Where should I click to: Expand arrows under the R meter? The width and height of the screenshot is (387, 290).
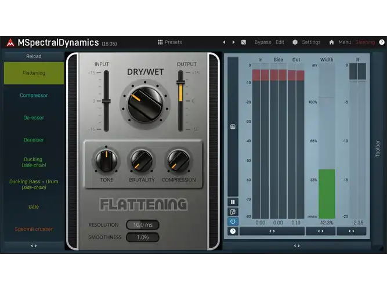pyautogui.click(x=352, y=231)
